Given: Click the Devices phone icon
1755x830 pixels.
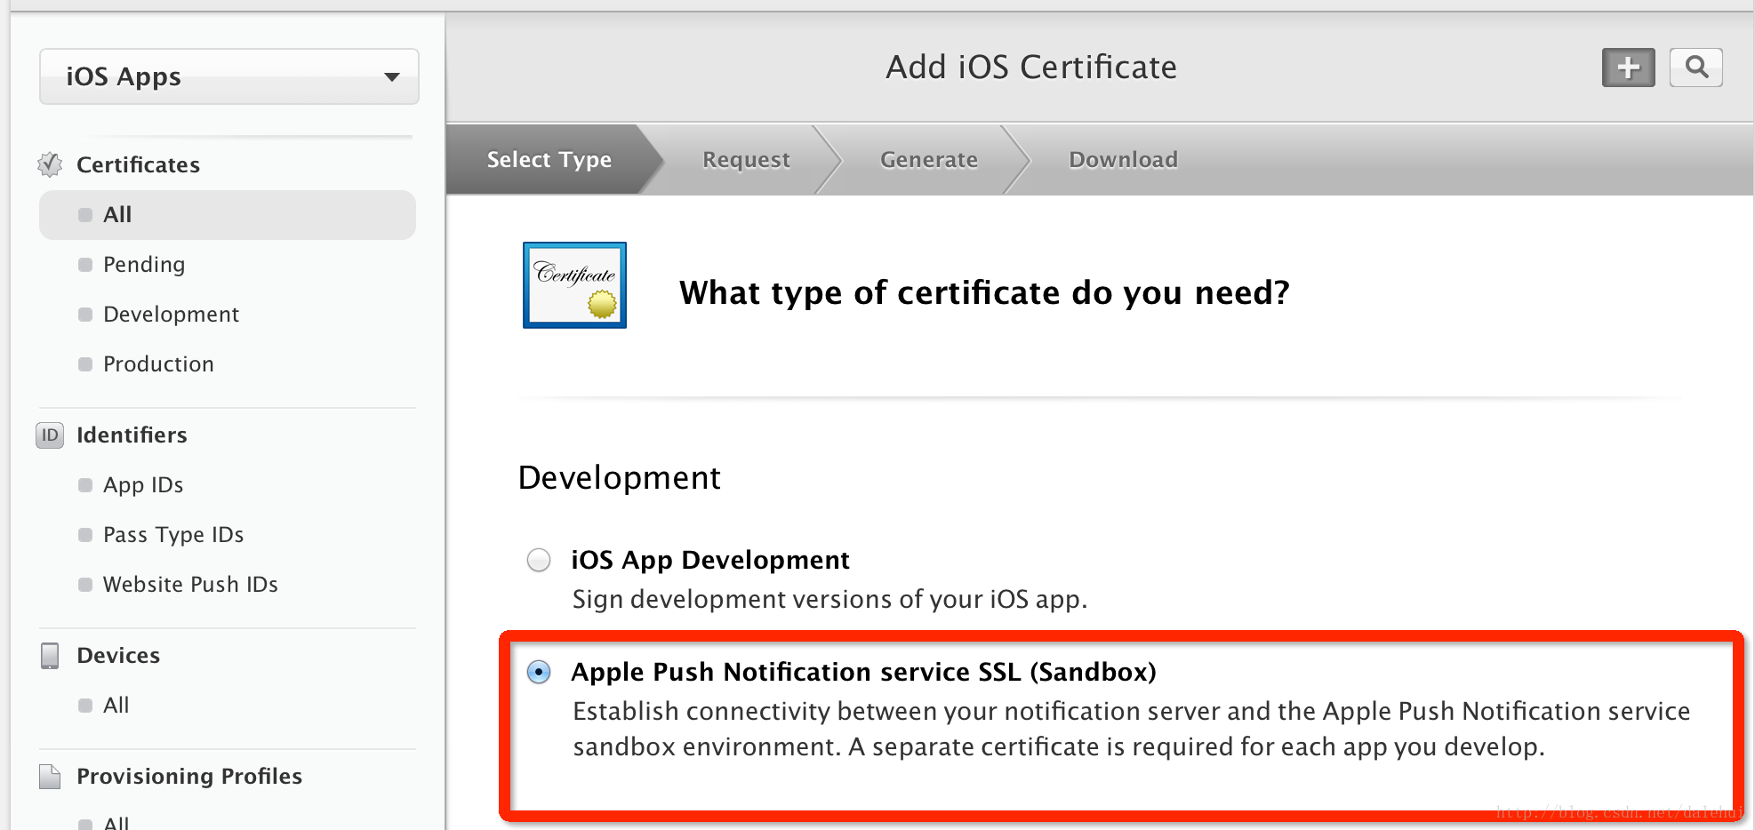Looking at the screenshot, I should coord(50,656).
